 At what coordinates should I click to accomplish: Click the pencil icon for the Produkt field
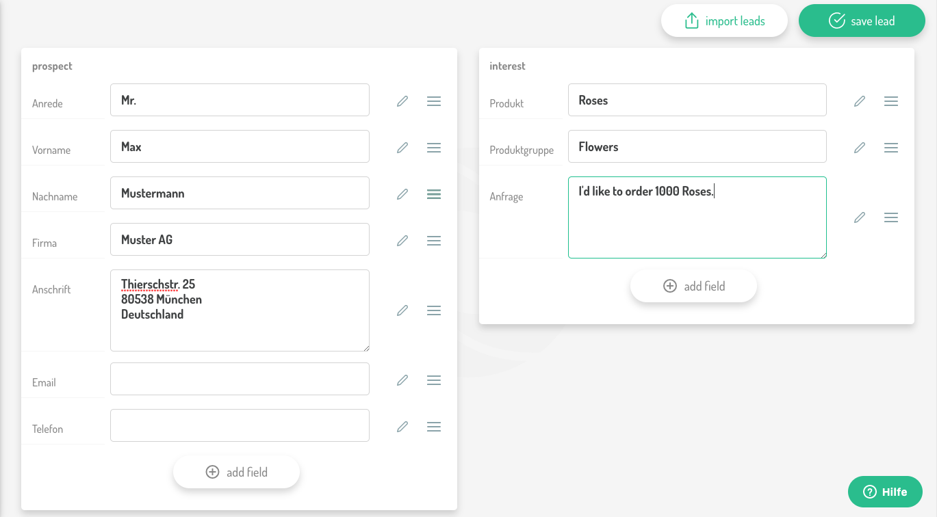point(860,101)
